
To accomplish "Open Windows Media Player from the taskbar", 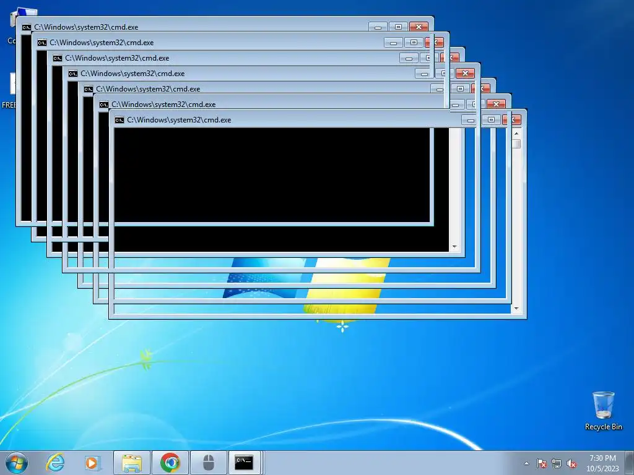I will [92, 463].
